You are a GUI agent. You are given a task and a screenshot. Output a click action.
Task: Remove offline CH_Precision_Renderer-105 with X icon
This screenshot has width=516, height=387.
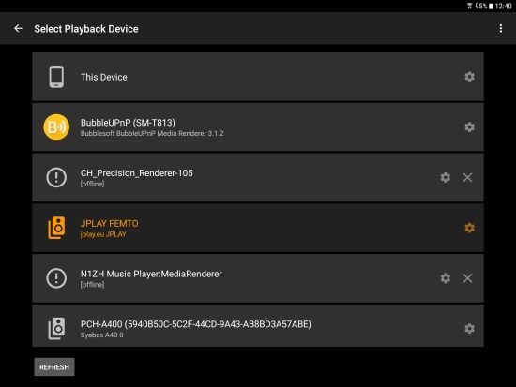point(467,177)
